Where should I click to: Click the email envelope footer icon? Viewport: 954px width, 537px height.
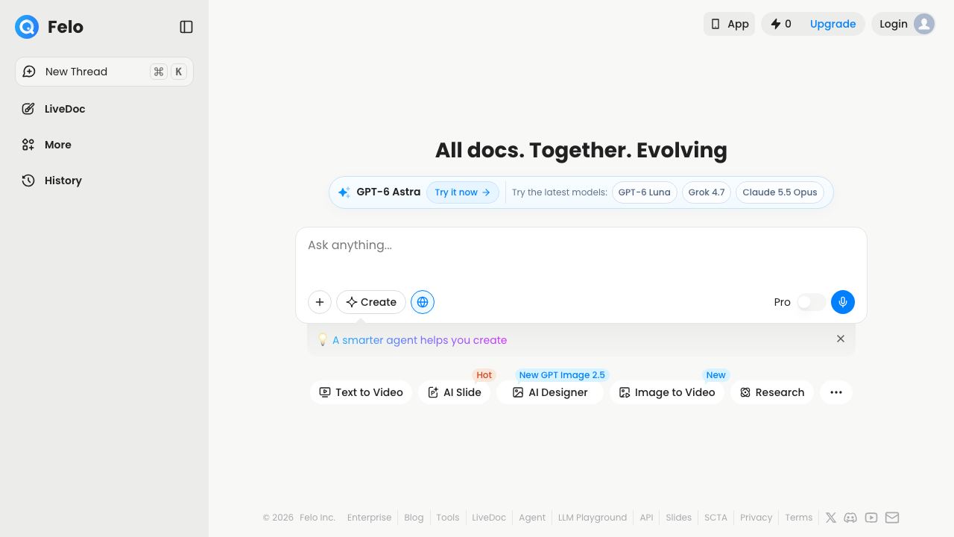[892, 518]
